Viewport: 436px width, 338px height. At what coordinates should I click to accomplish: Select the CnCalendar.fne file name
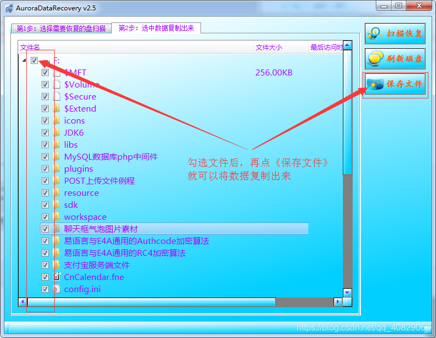(94, 277)
